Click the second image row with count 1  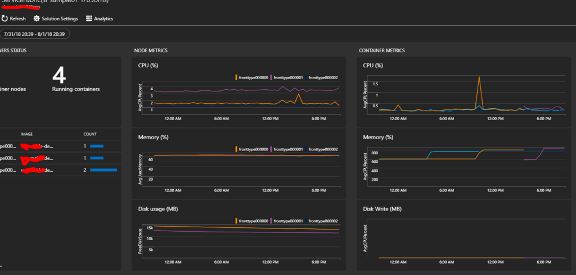coord(60,158)
